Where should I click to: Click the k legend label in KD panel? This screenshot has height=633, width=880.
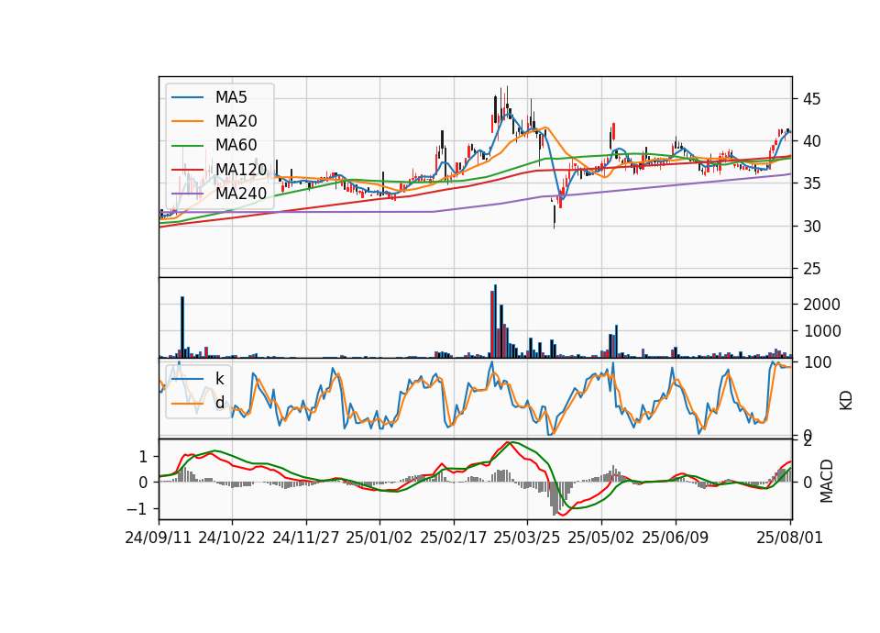tap(219, 378)
